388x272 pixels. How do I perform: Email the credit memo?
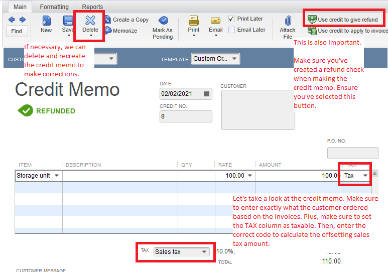(x=215, y=25)
